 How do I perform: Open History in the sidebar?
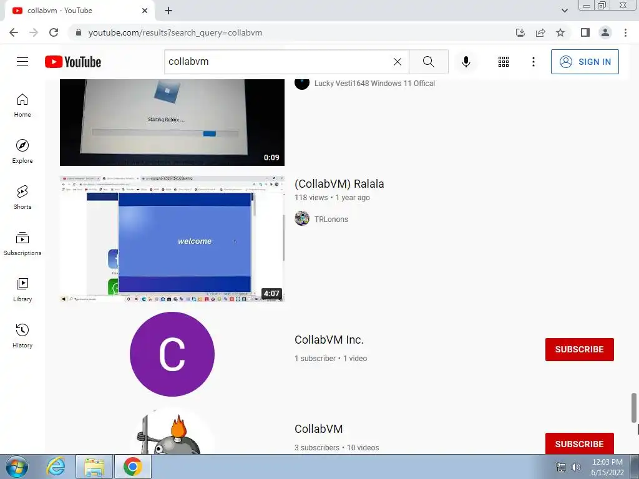(22, 336)
